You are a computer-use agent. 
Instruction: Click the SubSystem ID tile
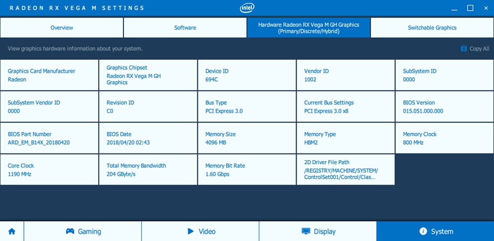[x=445, y=75]
